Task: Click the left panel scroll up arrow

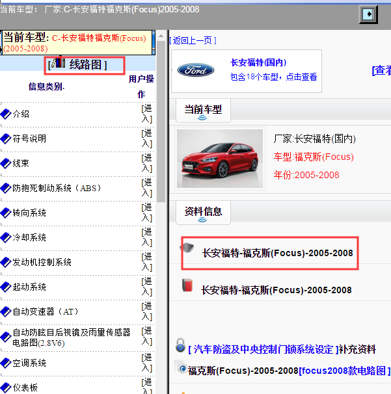Action: (x=161, y=36)
